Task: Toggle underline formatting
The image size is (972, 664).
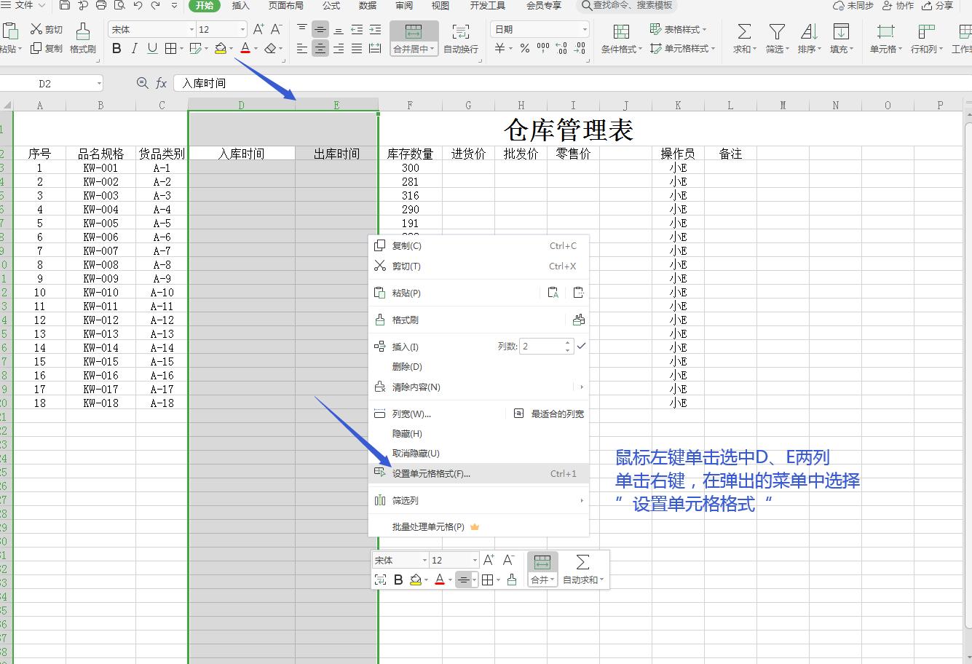Action: (152, 48)
